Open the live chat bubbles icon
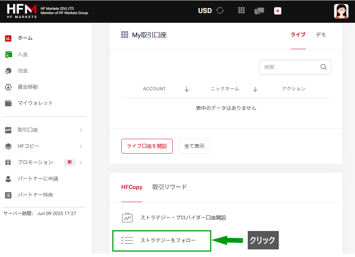The width and height of the screenshot is (355, 257). pos(259,11)
